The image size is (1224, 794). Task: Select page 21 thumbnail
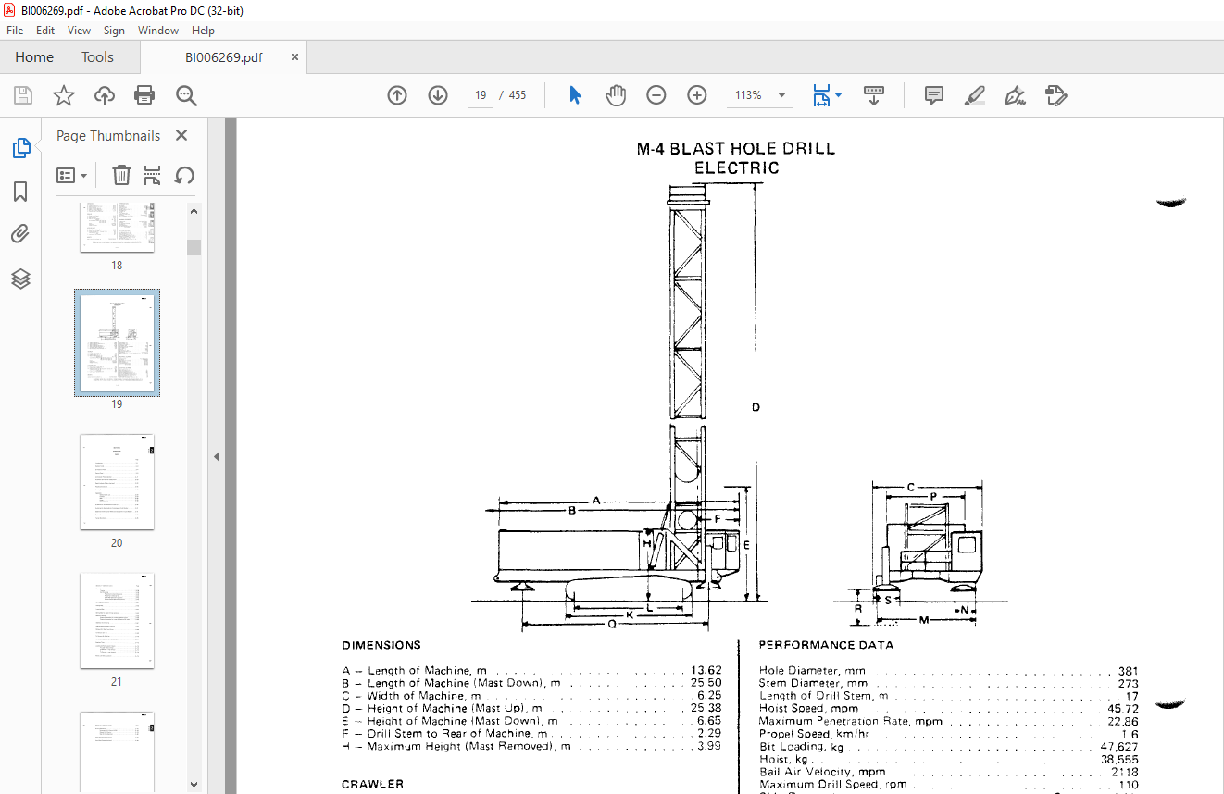point(117,620)
